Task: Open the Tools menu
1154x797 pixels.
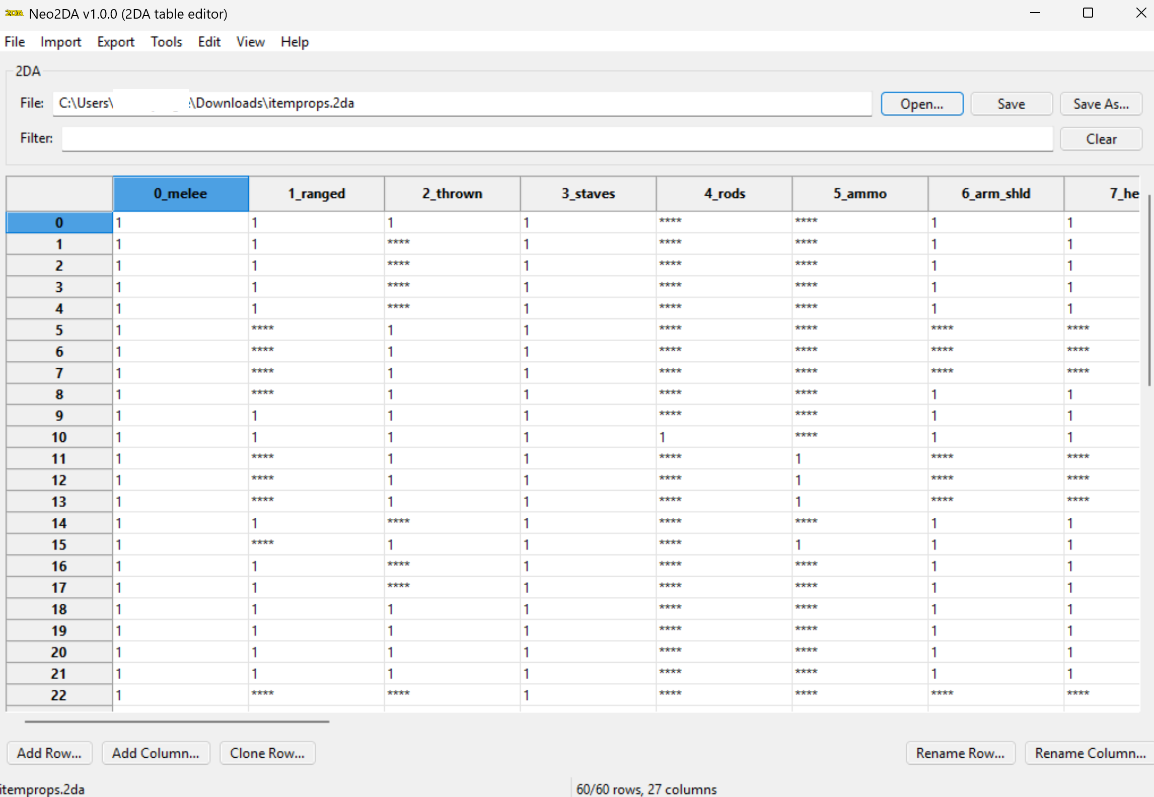Action: 166,42
